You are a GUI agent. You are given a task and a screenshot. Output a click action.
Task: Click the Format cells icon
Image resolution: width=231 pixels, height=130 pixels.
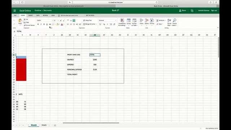pyautogui.click(x=152, y=21)
